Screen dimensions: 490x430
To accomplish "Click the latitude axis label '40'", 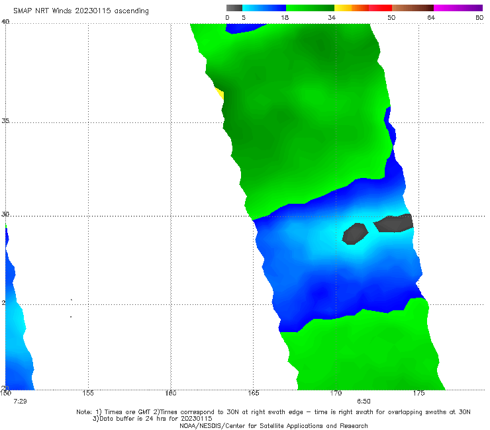I will point(5,21).
